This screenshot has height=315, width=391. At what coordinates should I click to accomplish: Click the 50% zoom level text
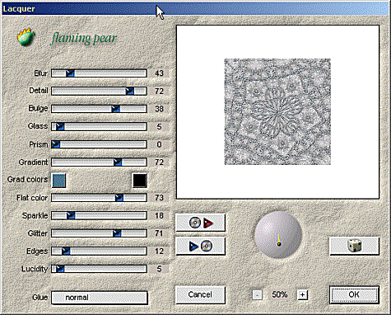pos(280,295)
